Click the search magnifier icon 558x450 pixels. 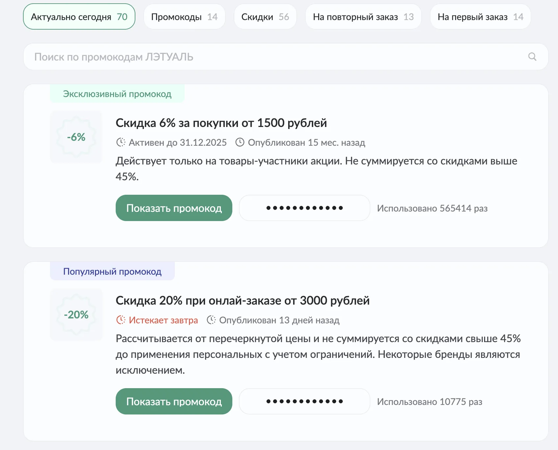[533, 57]
